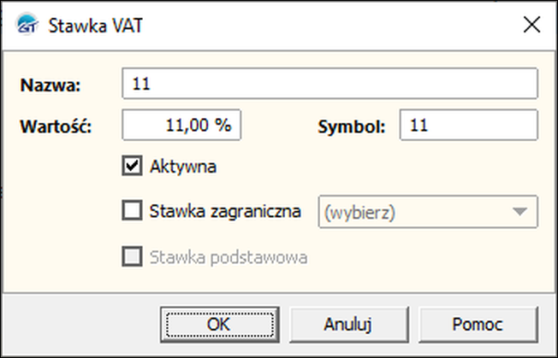Focus the Wartość percentage field
This screenshot has width=558, height=358.
[x=181, y=126]
